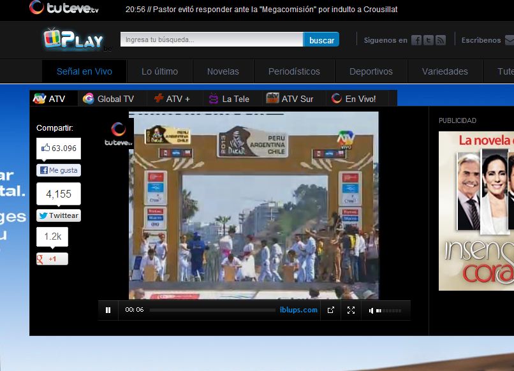Enter fullscreen video mode
Viewport: 514px width, 371px height.
351,310
